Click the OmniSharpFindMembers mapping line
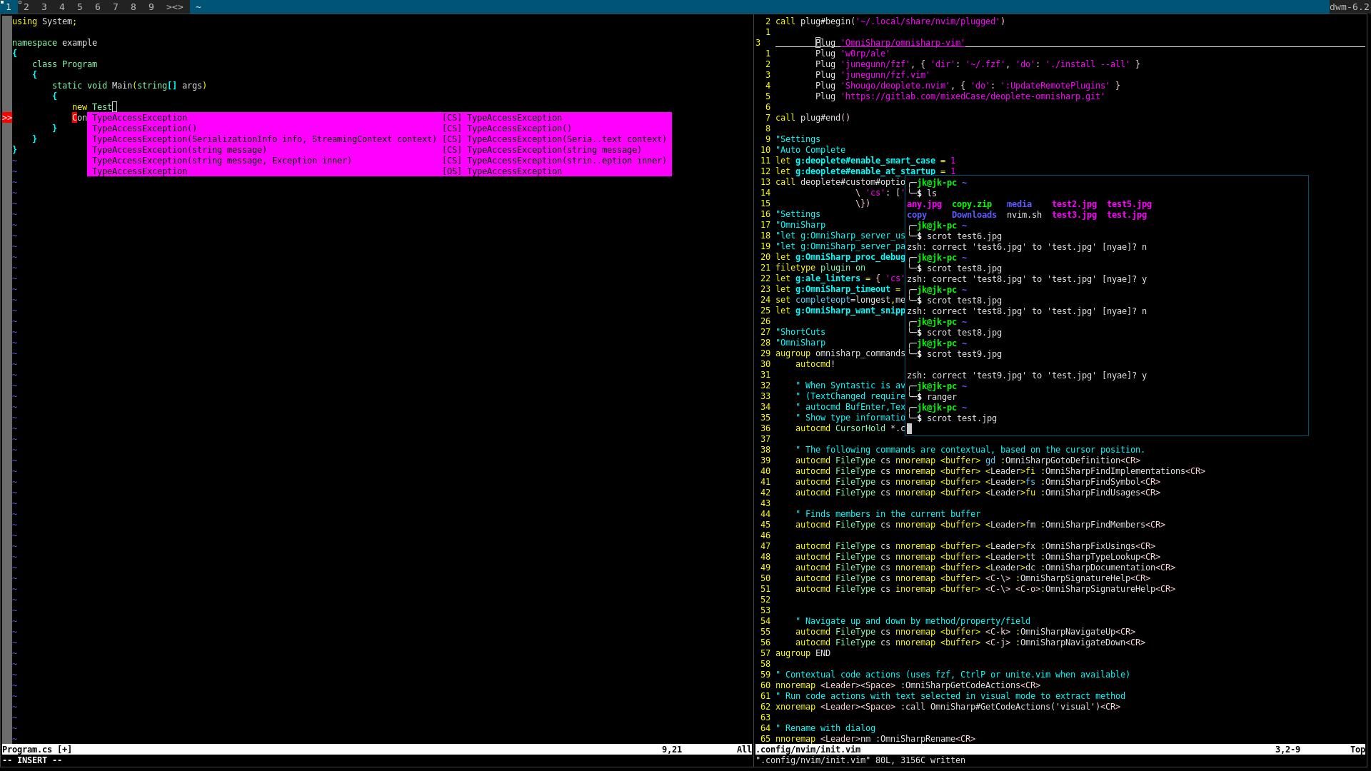This screenshot has width=1371, height=771. pyautogui.click(x=980, y=525)
